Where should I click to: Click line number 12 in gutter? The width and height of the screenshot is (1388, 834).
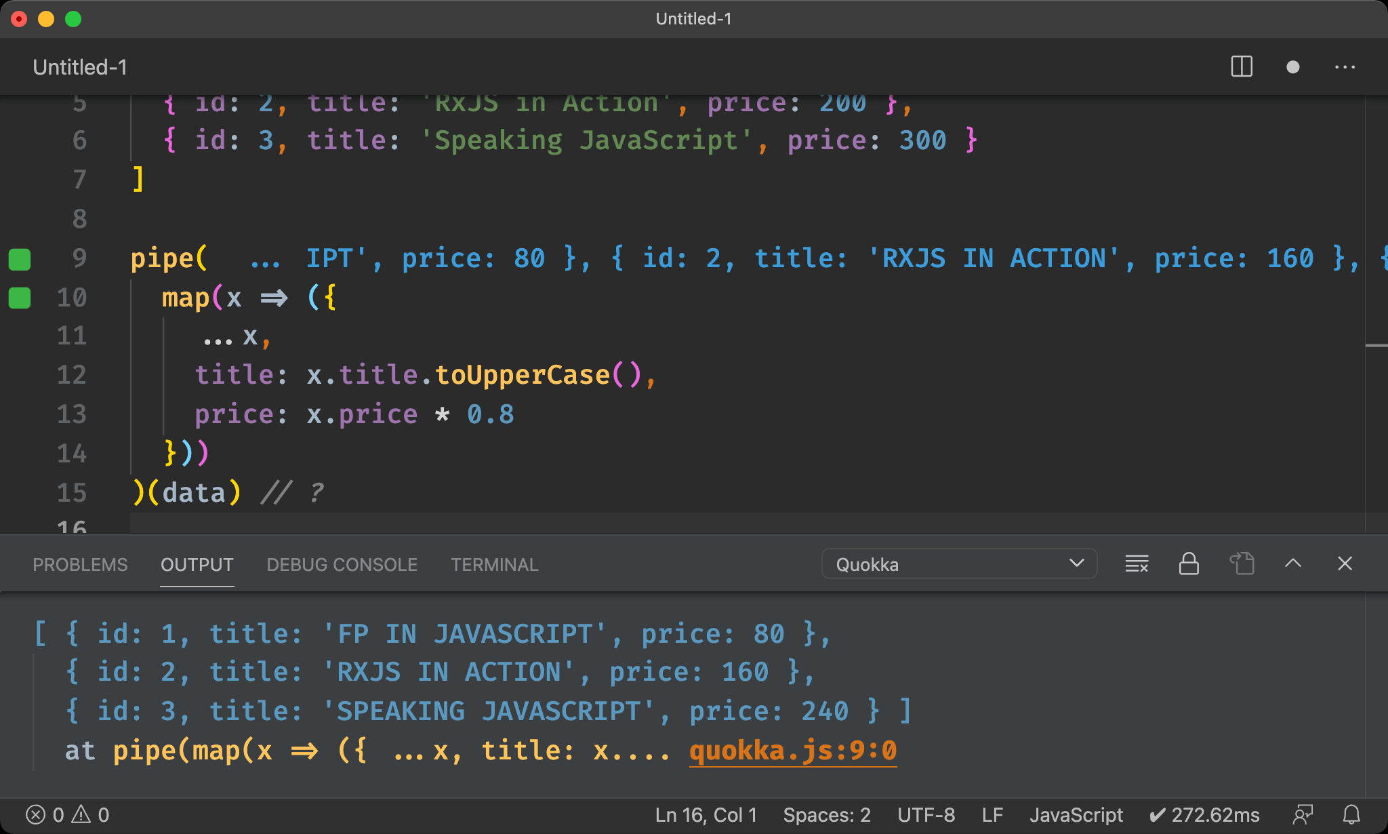72,375
